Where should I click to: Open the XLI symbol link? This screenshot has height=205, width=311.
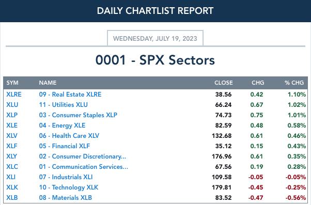11,177
